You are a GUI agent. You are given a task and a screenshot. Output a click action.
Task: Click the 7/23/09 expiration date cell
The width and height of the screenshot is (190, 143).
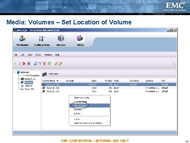[133, 84]
